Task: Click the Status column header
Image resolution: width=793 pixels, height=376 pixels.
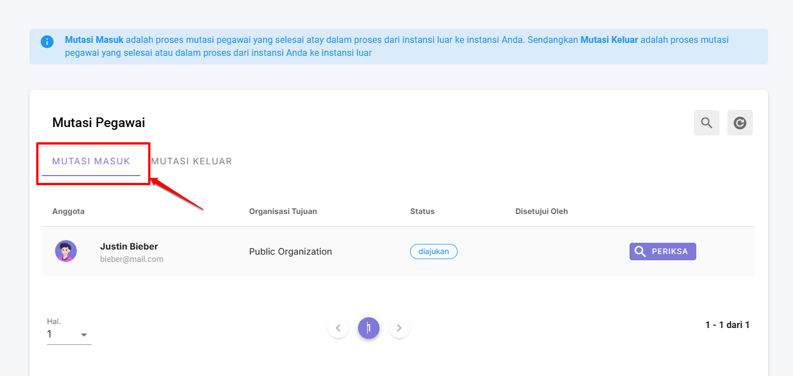Action: [x=423, y=211]
